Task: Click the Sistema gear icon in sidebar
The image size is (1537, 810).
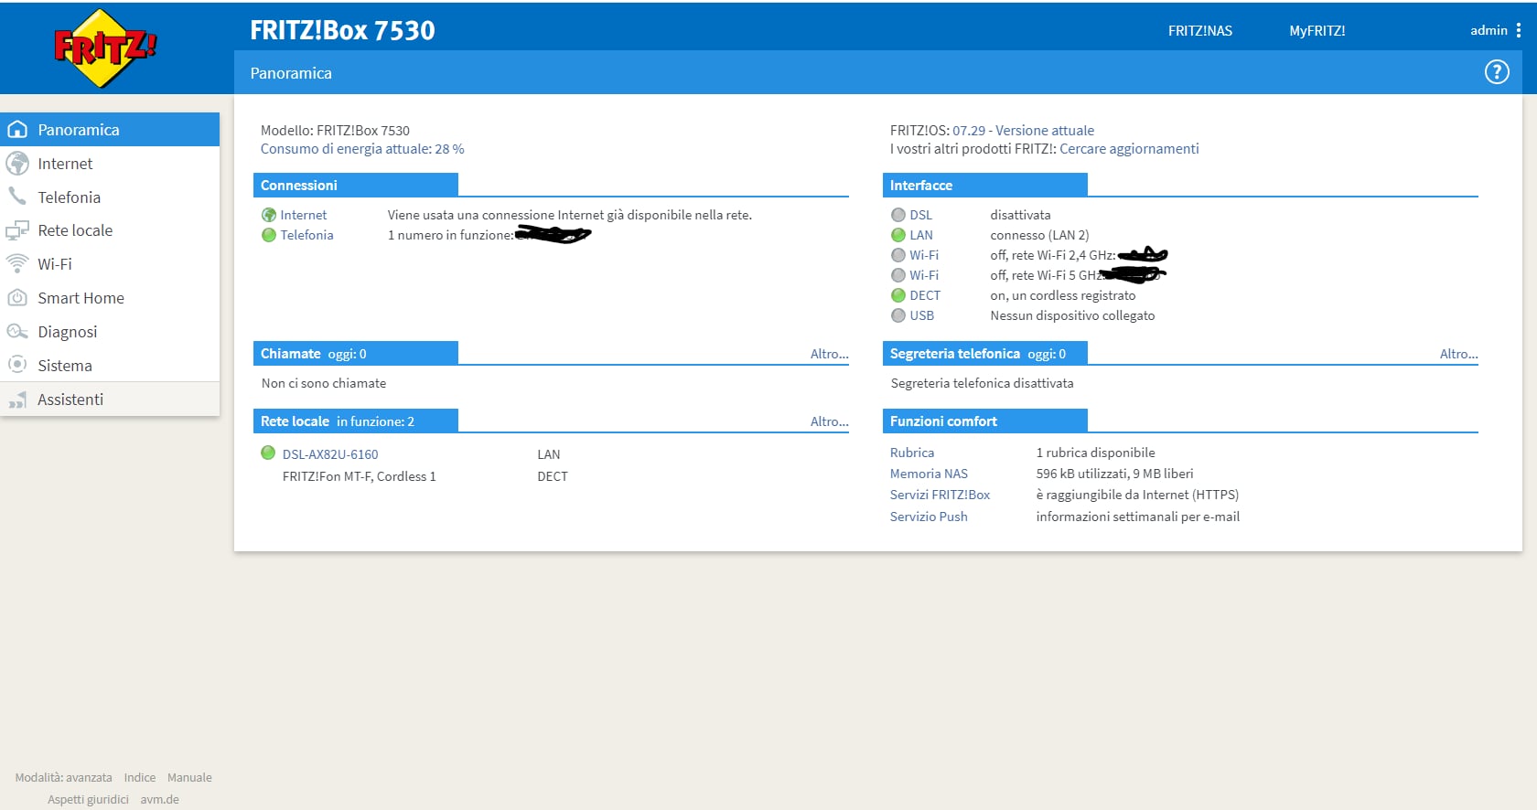Action: coord(17,365)
